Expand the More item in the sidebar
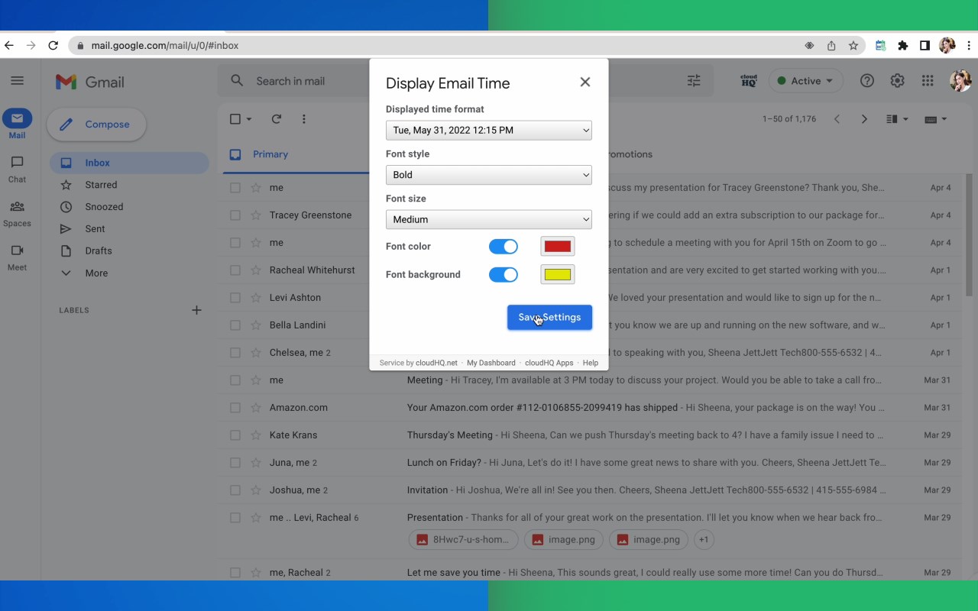The image size is (978, 611). tap(96, 273)
